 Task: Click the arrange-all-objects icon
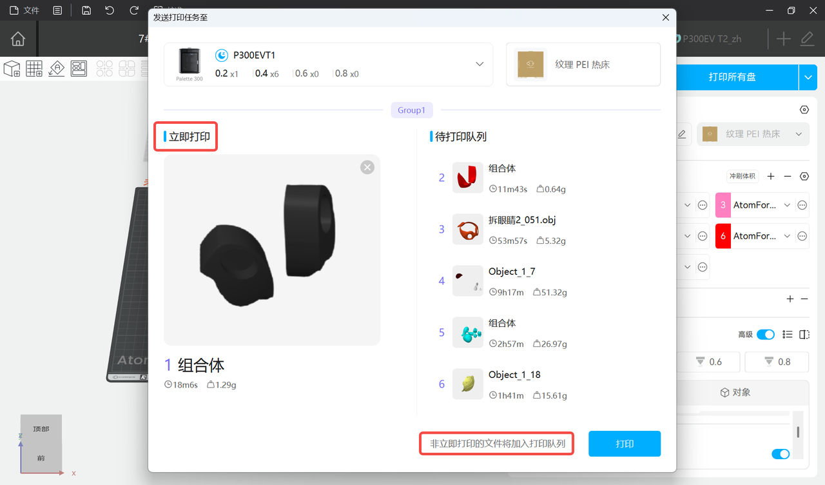click(x=79, y=68)
